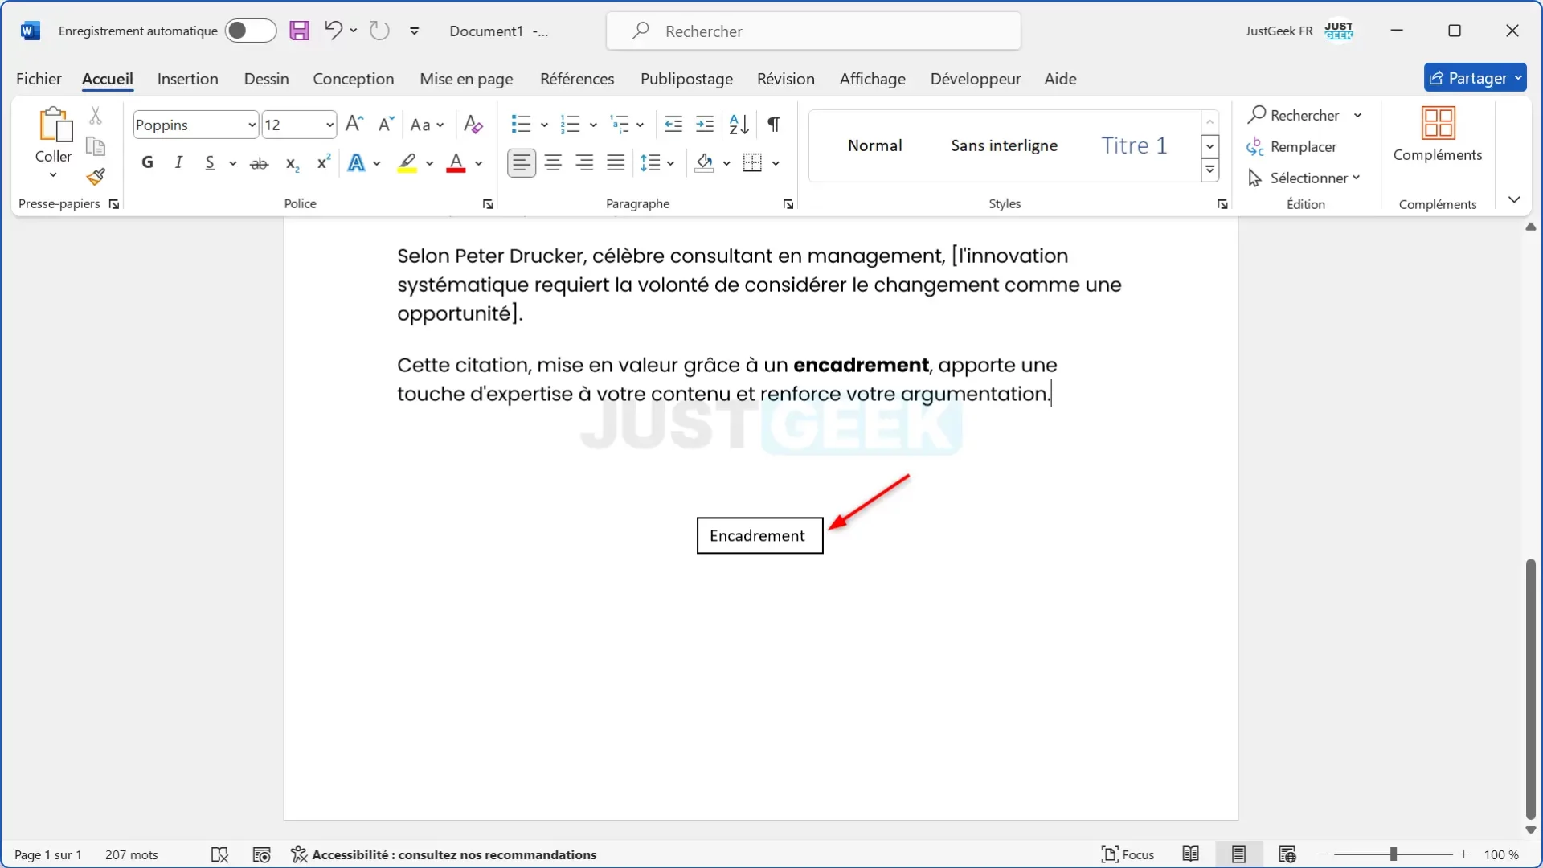1543x868 pixels.
Task: Sort text alphabetically
Action: pyautogui.click(x=739, y=124)
